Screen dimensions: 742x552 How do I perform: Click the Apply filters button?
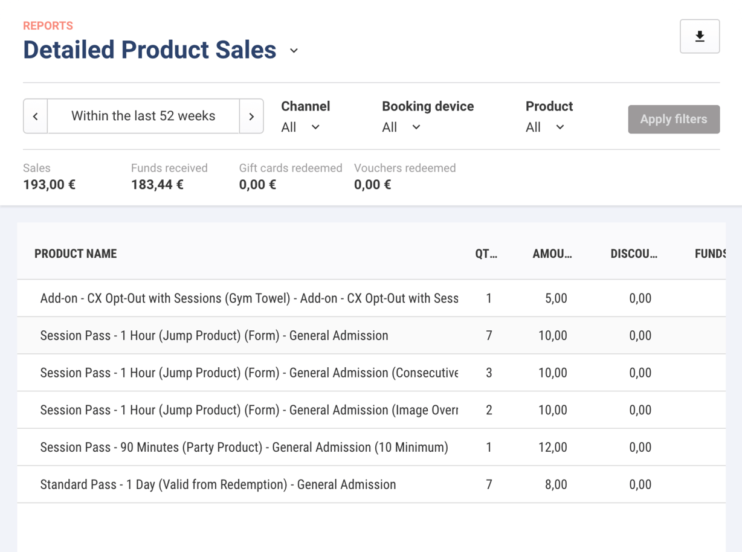673,119
